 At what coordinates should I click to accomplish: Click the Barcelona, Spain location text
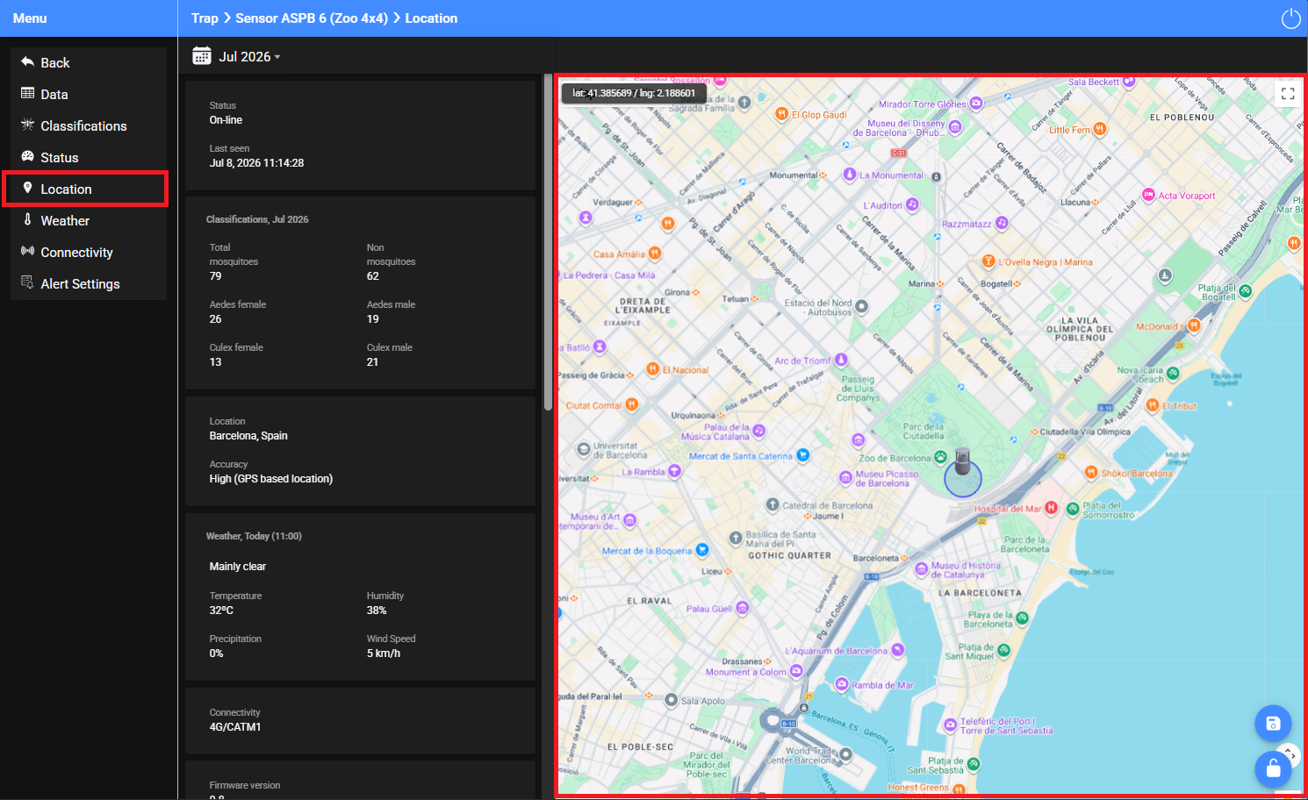(248, 436)
